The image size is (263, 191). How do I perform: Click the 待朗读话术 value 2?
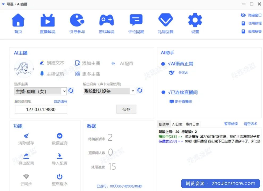110,137
